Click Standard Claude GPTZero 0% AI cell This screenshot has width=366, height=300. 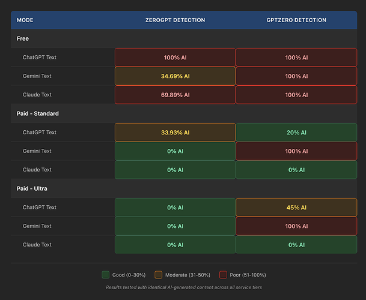pos(296,170)
